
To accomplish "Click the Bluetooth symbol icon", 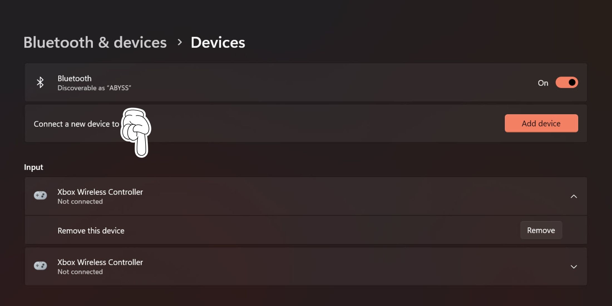I will 40,83.
